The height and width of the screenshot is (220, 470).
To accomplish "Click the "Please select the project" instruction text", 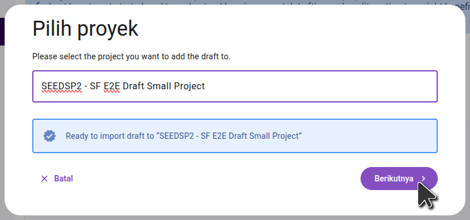I will (131, 56).
